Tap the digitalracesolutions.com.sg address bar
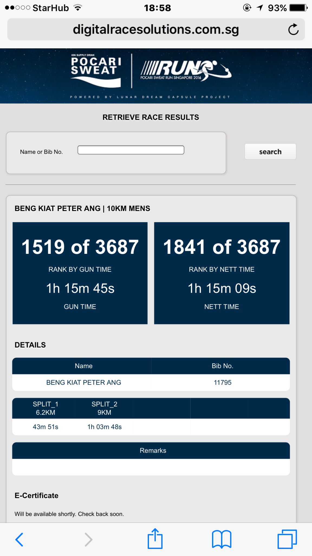 (156, 30)
